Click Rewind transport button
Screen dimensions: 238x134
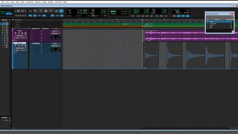point(143,16)
